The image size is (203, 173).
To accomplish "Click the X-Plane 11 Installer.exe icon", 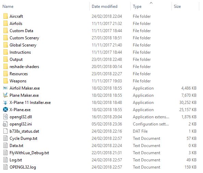I will [x=5, y=103].
